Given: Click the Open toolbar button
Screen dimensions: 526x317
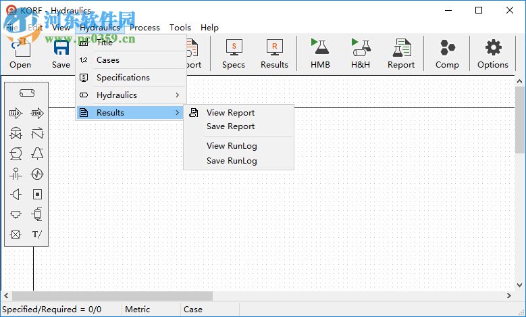Looking at the screenshot, I should click(x=20, y=53).
